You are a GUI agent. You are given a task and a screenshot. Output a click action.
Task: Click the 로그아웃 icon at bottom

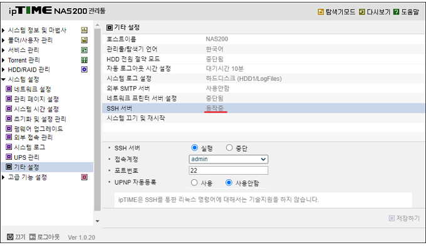[x=33, y=237]
